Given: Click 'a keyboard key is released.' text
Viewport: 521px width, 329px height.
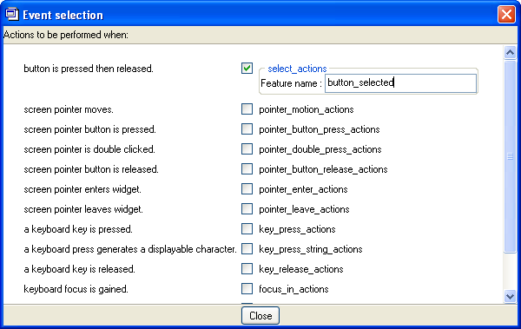Looking at the screenshot, I should [x=79, y=269].
